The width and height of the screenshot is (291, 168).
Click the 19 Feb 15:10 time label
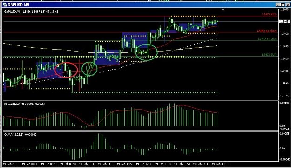[220, 164]
